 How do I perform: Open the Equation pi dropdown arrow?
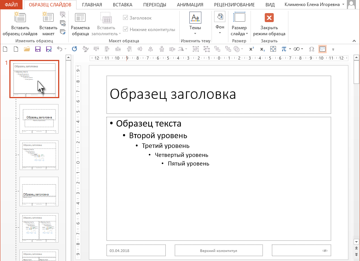(x=290, y=49)
